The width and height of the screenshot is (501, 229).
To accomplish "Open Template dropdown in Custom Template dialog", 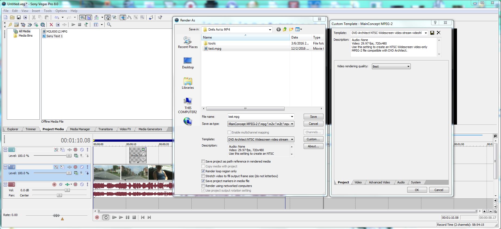I will (426, 33).
